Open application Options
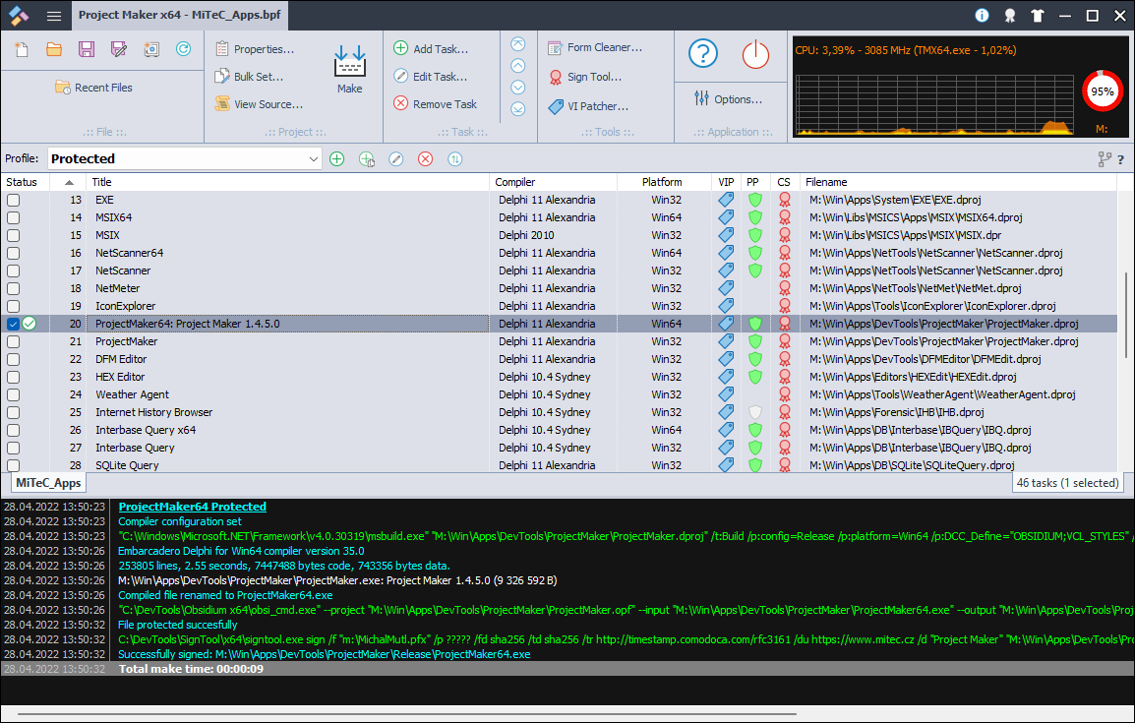This screenshot has height=723, width=1135. click(728, 99)
